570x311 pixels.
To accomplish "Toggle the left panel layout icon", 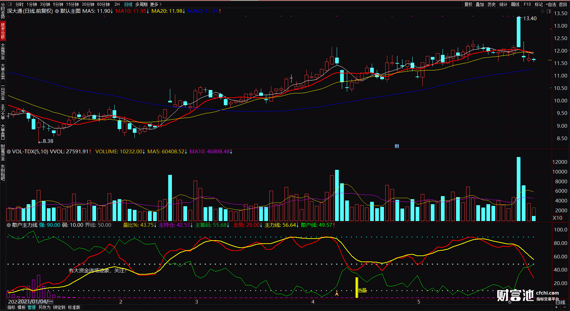I will [x=9, y=4].
